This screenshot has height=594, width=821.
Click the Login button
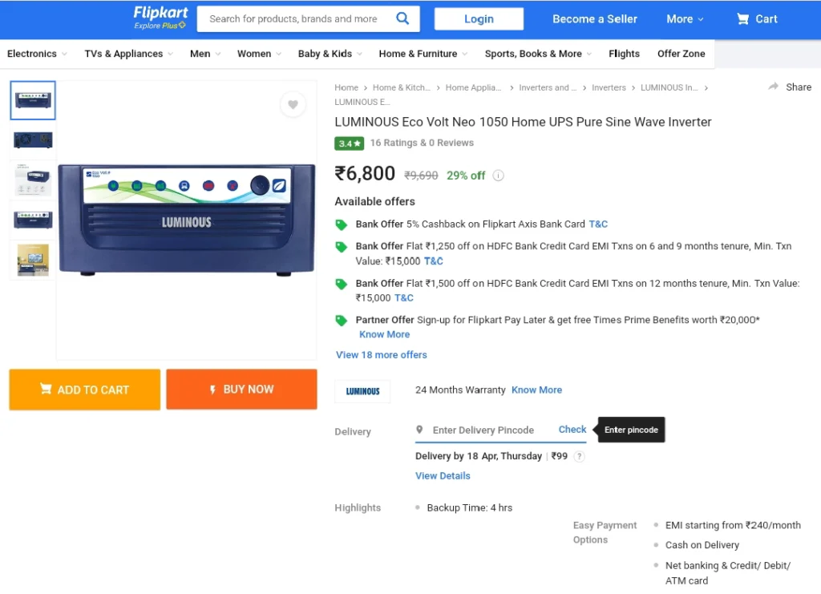coord(479,18)
